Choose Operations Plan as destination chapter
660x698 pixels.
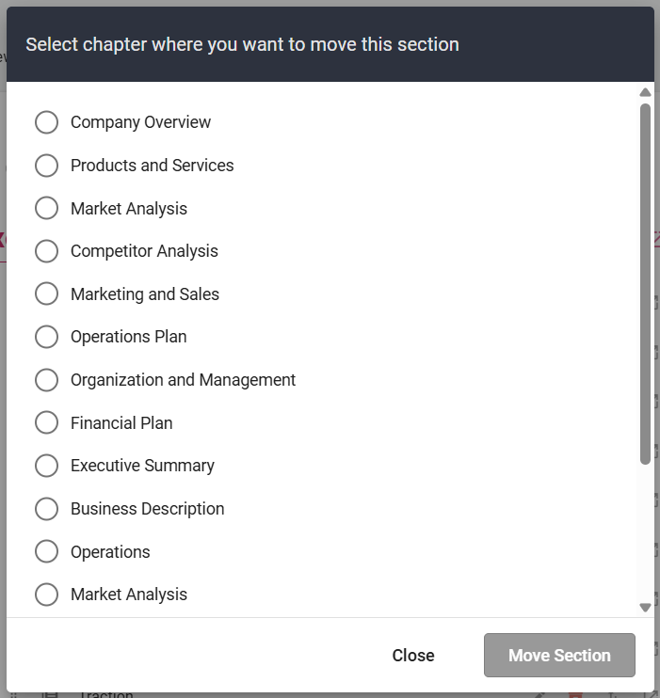click(x=46, y=337)
